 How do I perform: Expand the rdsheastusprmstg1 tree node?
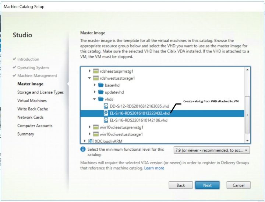90,71
